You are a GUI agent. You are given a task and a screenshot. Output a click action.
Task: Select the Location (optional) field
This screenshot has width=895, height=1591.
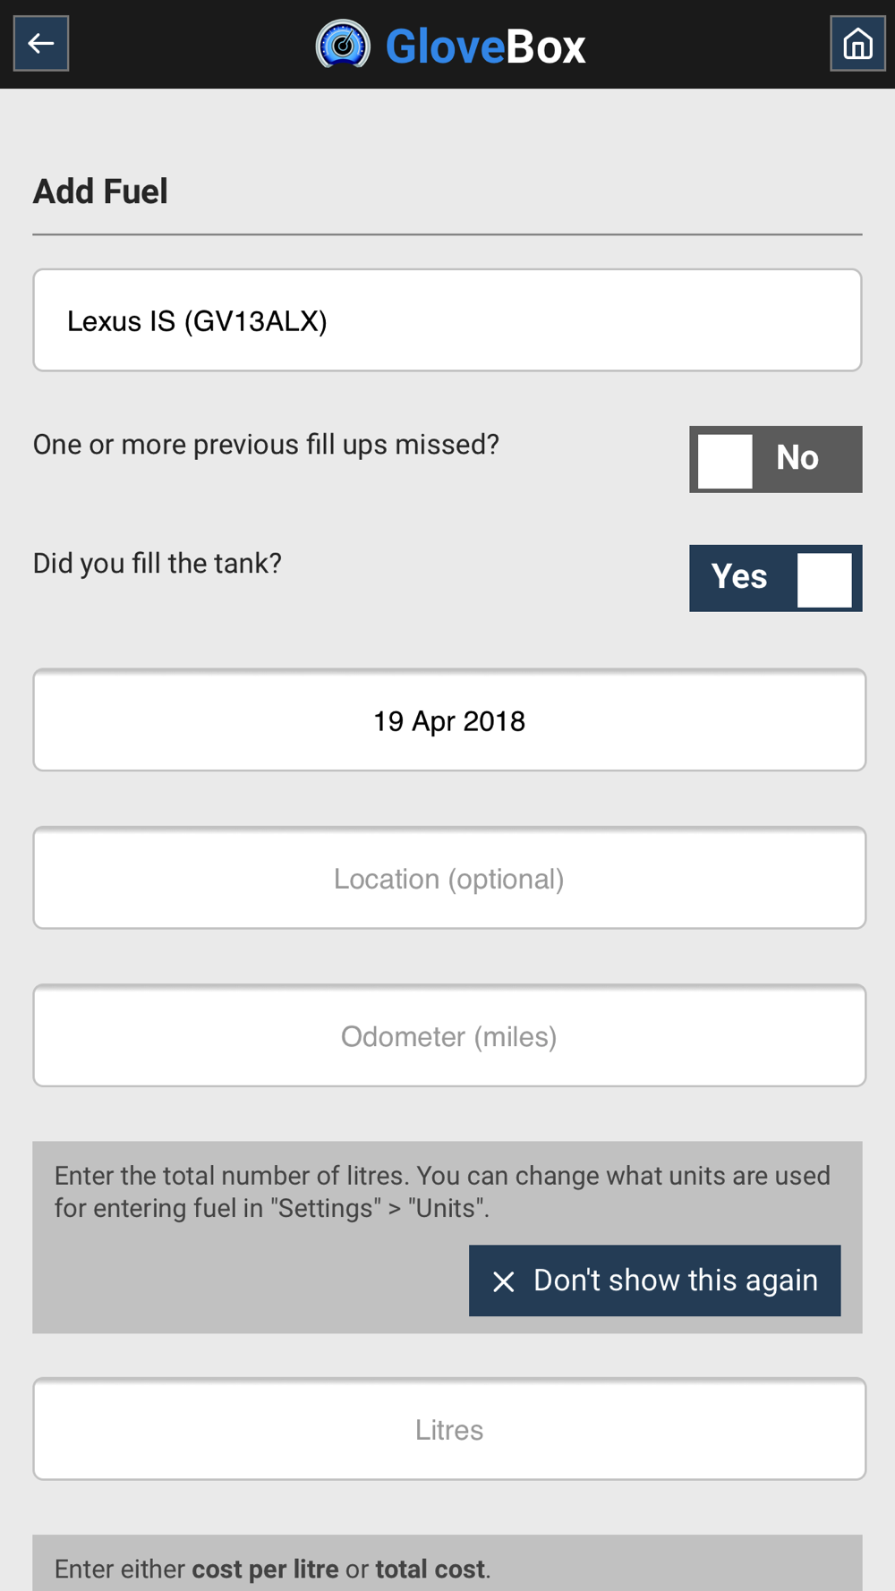click(x=449, y=878)
